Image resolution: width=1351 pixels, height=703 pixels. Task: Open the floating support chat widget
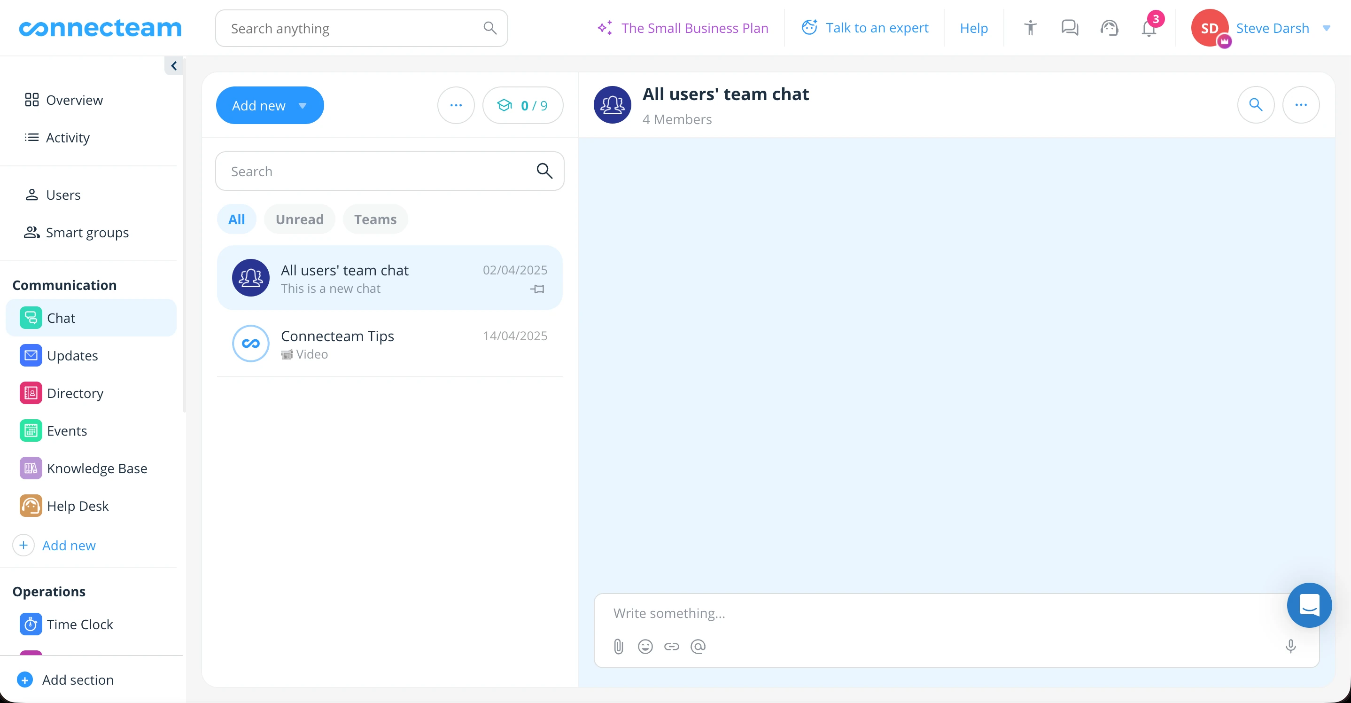1309,605
